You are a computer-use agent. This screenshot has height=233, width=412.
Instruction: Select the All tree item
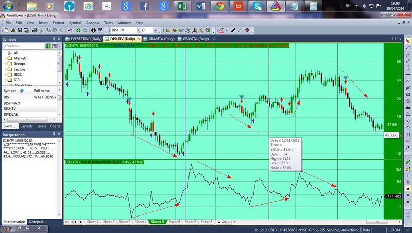pos(16,53)
